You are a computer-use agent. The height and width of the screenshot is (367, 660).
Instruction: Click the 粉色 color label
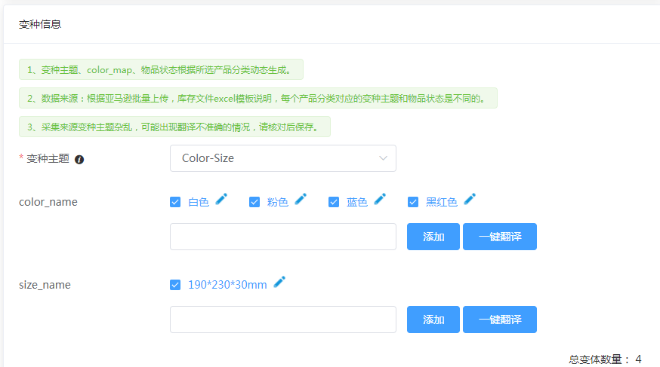(278, 203)
